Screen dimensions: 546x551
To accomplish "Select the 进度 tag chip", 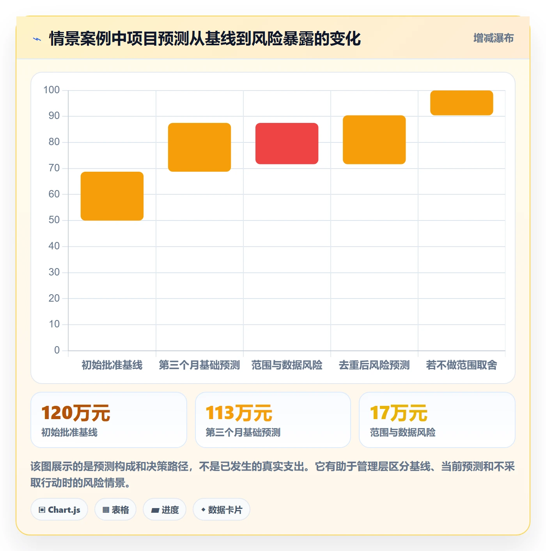I will pyautogui.click(x=165, y=510).
